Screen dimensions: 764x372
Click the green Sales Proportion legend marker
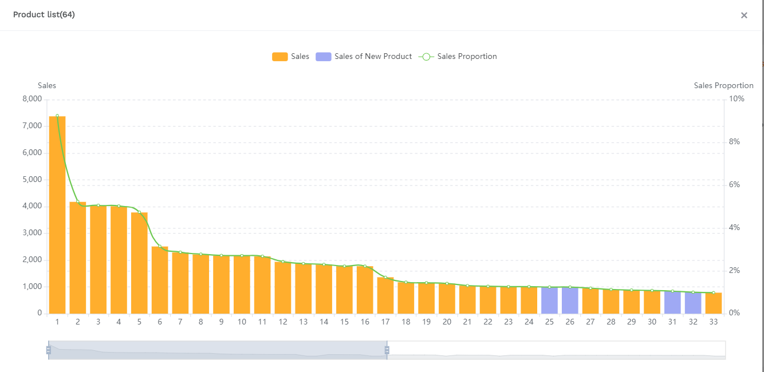click(426, 57)
